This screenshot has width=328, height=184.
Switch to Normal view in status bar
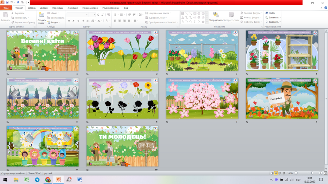272,173
